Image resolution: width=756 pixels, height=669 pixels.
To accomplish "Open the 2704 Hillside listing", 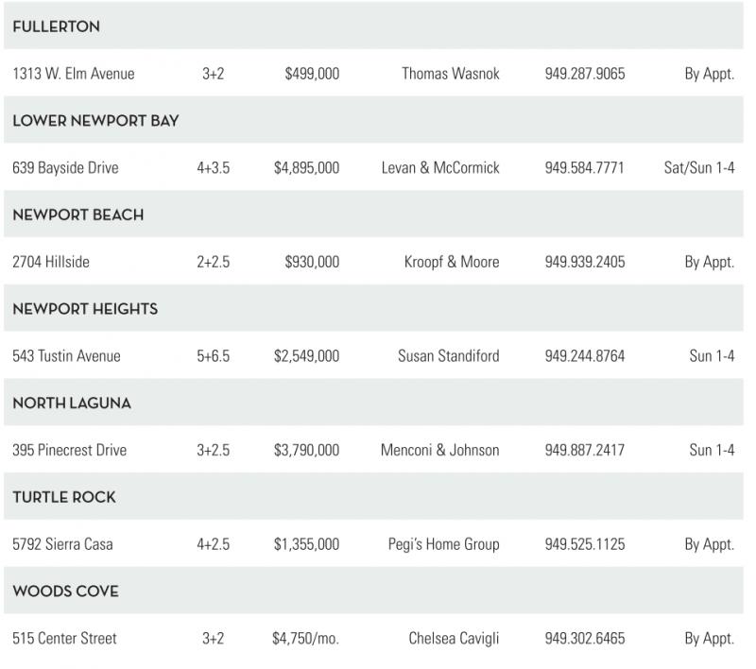I will (x=51, y=262).
